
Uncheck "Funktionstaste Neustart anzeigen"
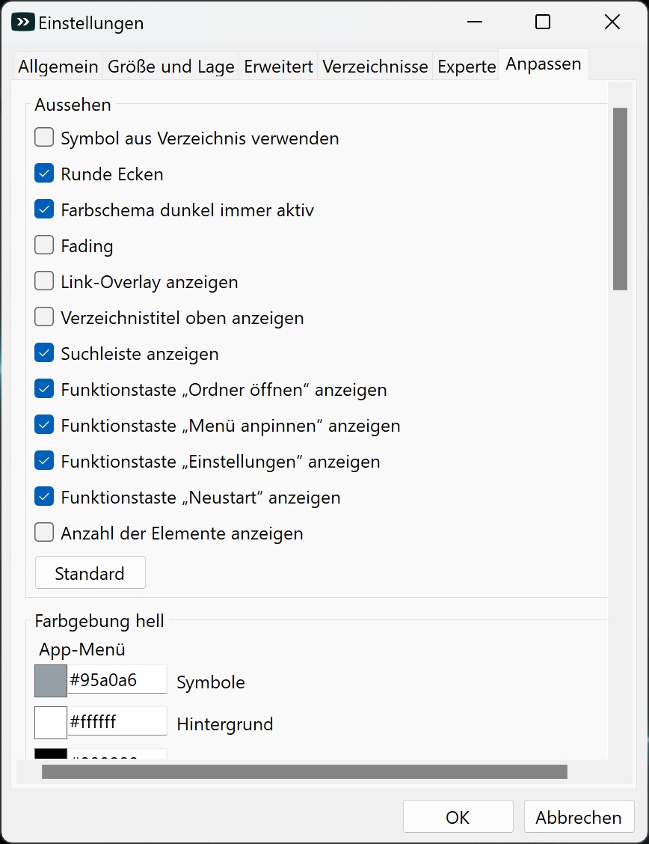43,496
